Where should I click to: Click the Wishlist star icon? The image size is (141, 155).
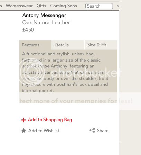click(23, 130)
